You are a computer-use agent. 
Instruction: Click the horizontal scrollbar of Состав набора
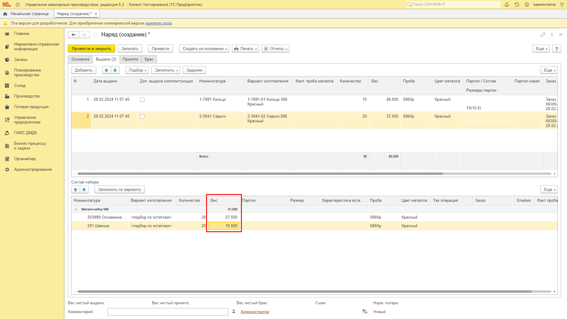coord(305,292)
